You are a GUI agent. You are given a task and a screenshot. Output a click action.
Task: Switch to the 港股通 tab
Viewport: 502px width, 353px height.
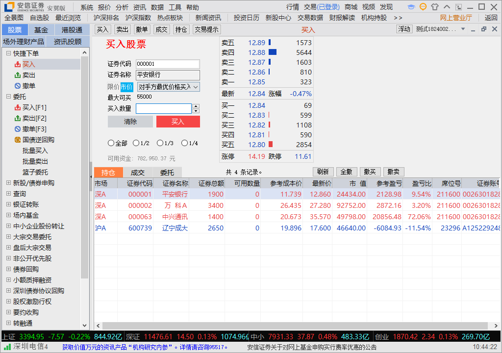(x=72, y=30)
